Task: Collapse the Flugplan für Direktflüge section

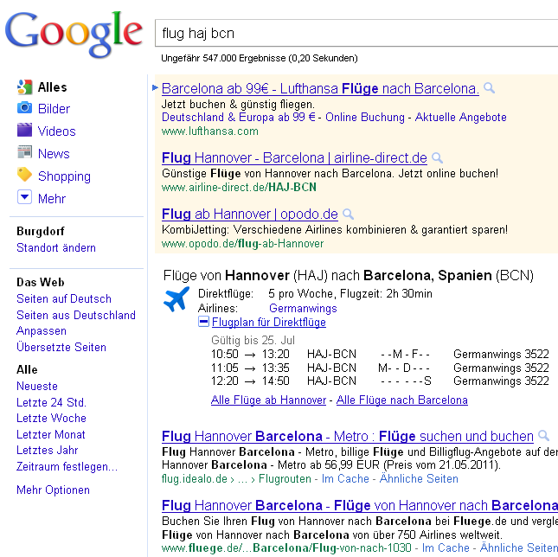Action: tap(204, 322)
